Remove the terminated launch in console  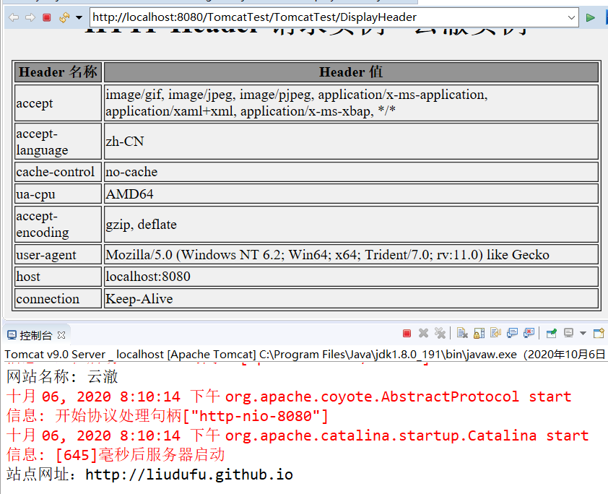423,333
